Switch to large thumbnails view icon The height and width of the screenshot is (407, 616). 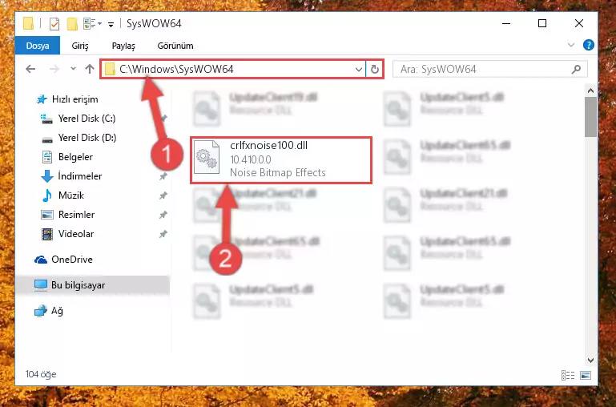coord(586,375)
